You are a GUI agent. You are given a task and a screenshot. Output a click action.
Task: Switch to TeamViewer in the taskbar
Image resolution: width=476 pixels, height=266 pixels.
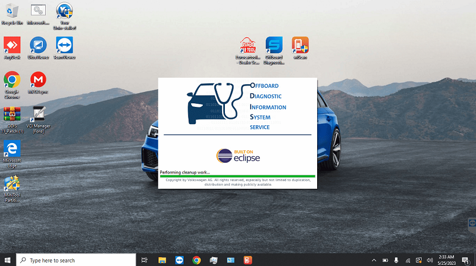tap(179, 260)
